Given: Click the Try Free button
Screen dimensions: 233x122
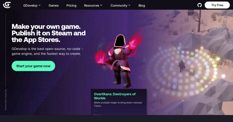Looking at the screenshot, I should click(x=217, y=5).
